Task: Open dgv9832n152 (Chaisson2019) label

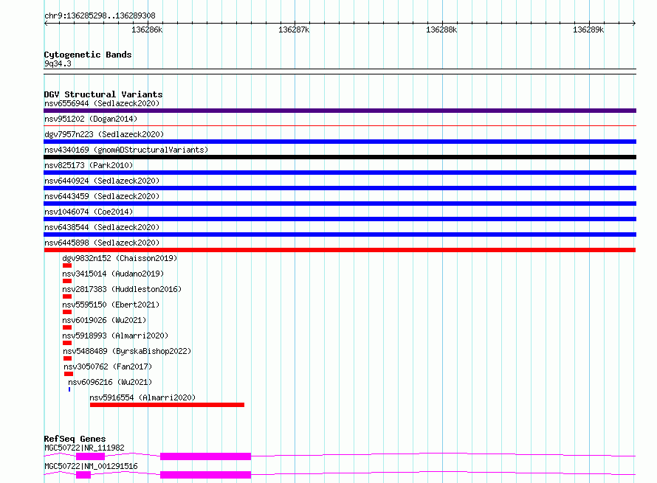Action: point(120,258)
